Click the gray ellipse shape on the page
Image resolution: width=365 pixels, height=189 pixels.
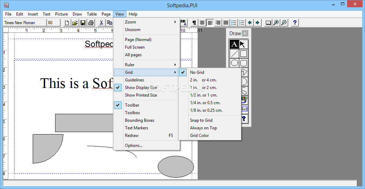click(176, 167)
